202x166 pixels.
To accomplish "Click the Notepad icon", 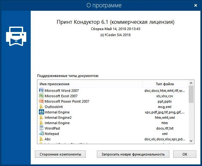I will pyautogui.click(x=41, y=133).
